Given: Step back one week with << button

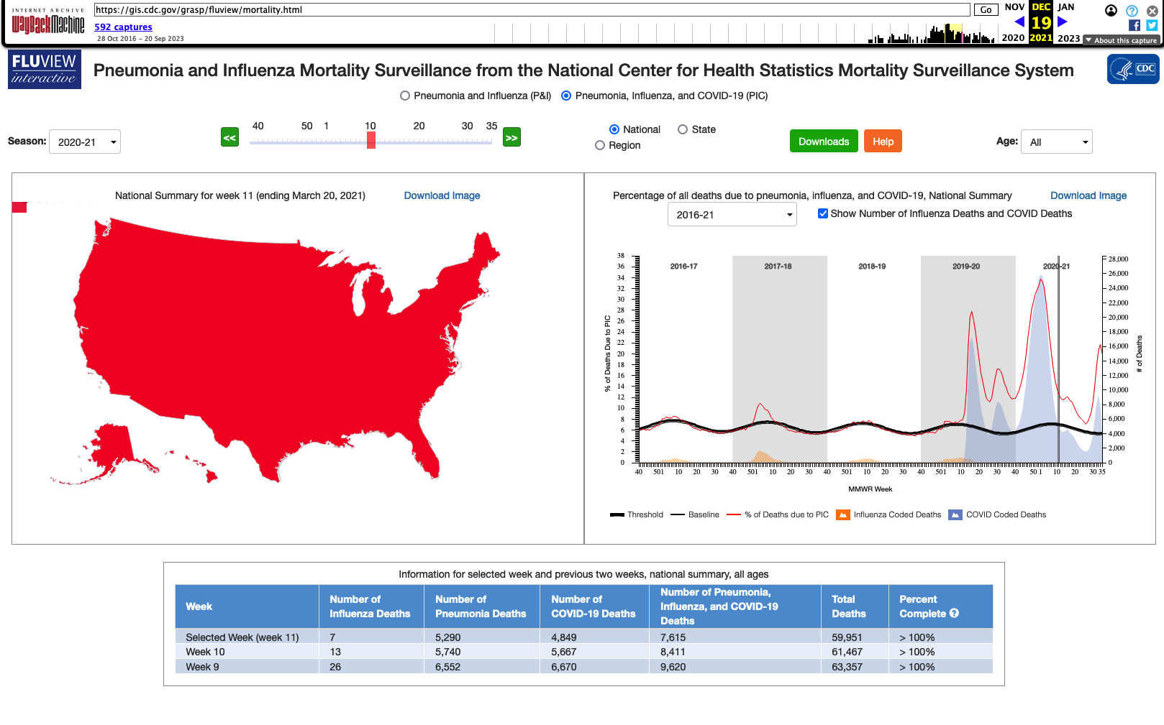Looking at the screenshot, I should 229,137.
